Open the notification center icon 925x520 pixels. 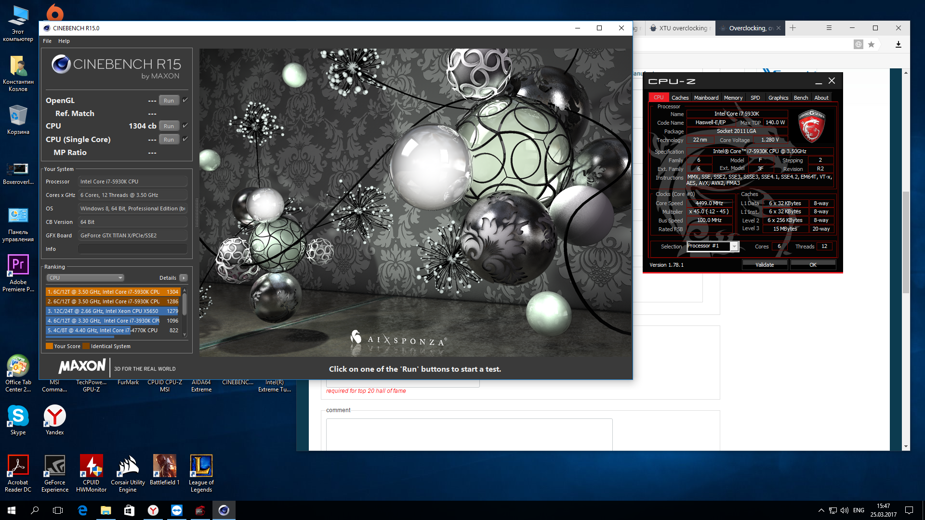(x=909, y=510)
